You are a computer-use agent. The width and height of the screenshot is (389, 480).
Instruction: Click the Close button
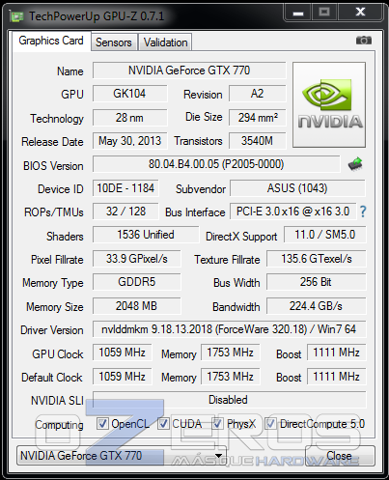pos(340,456)
